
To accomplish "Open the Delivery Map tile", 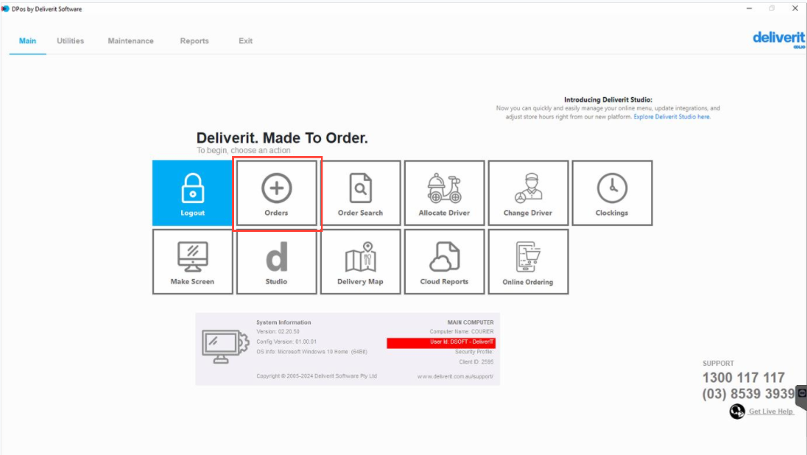I will (x=360, y=262).
